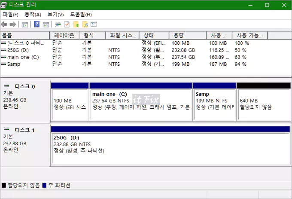The height and width of the screenshot is (199, 292).
Task: Click the drive connect toolbar icon
Action: (x=58, y=24)
